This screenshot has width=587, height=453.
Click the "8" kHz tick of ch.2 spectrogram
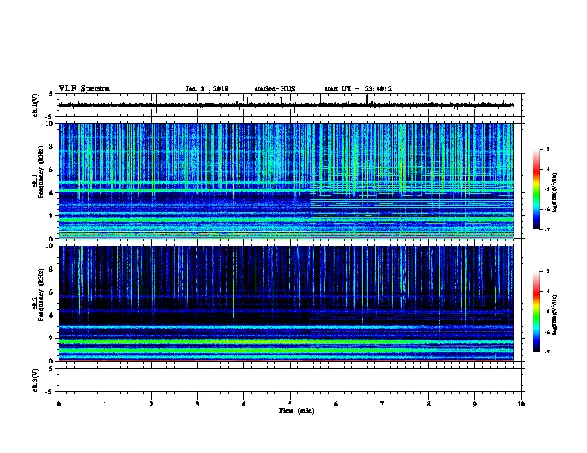point(53,269)
